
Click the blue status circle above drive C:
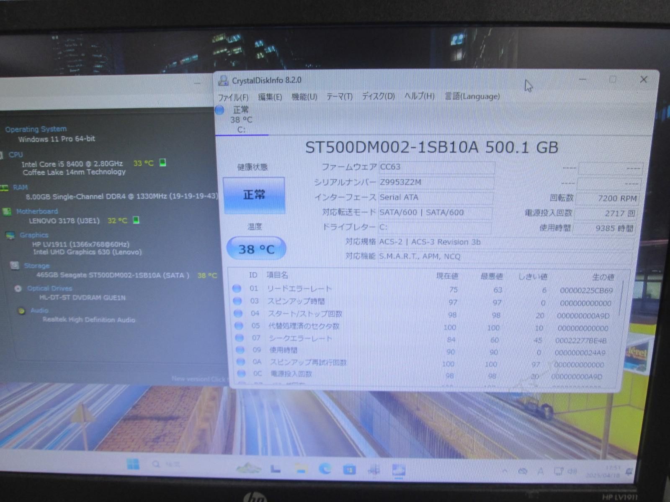pos(219,110)
